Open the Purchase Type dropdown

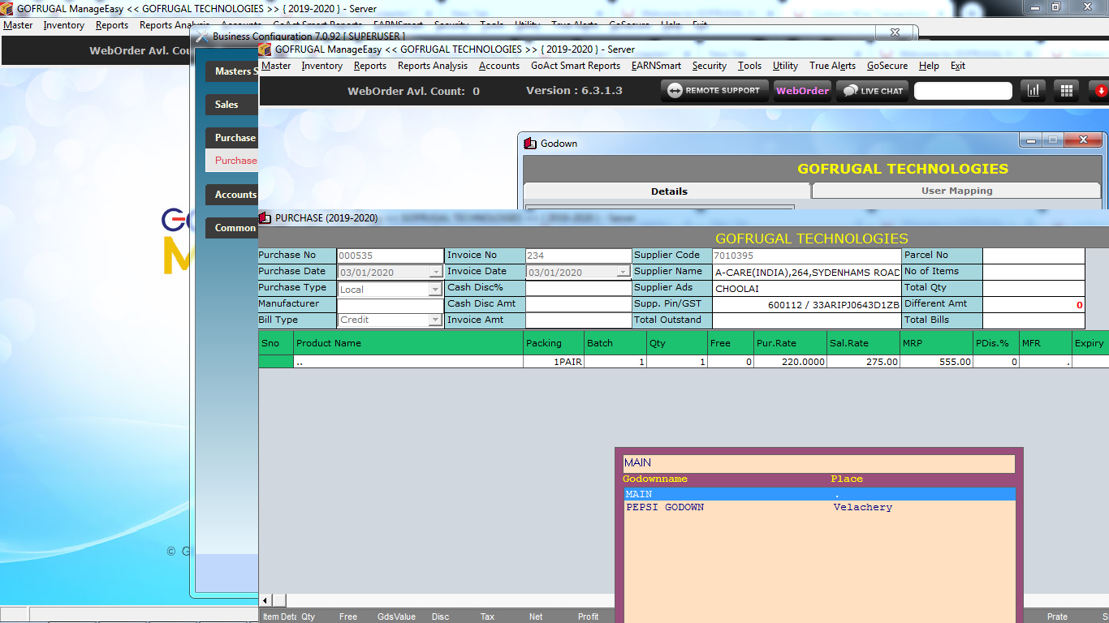pyautogui.click(x=436, y=290)
